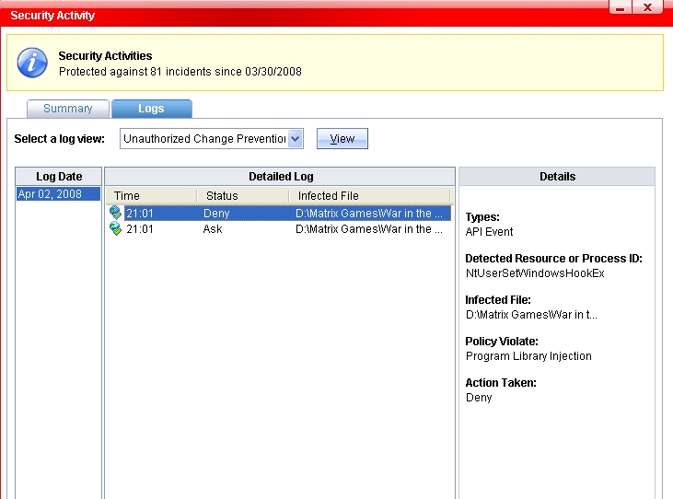Screen dimensions: 673x499
Task: Close the Security Activity window
Action: [x=647, y=7]
